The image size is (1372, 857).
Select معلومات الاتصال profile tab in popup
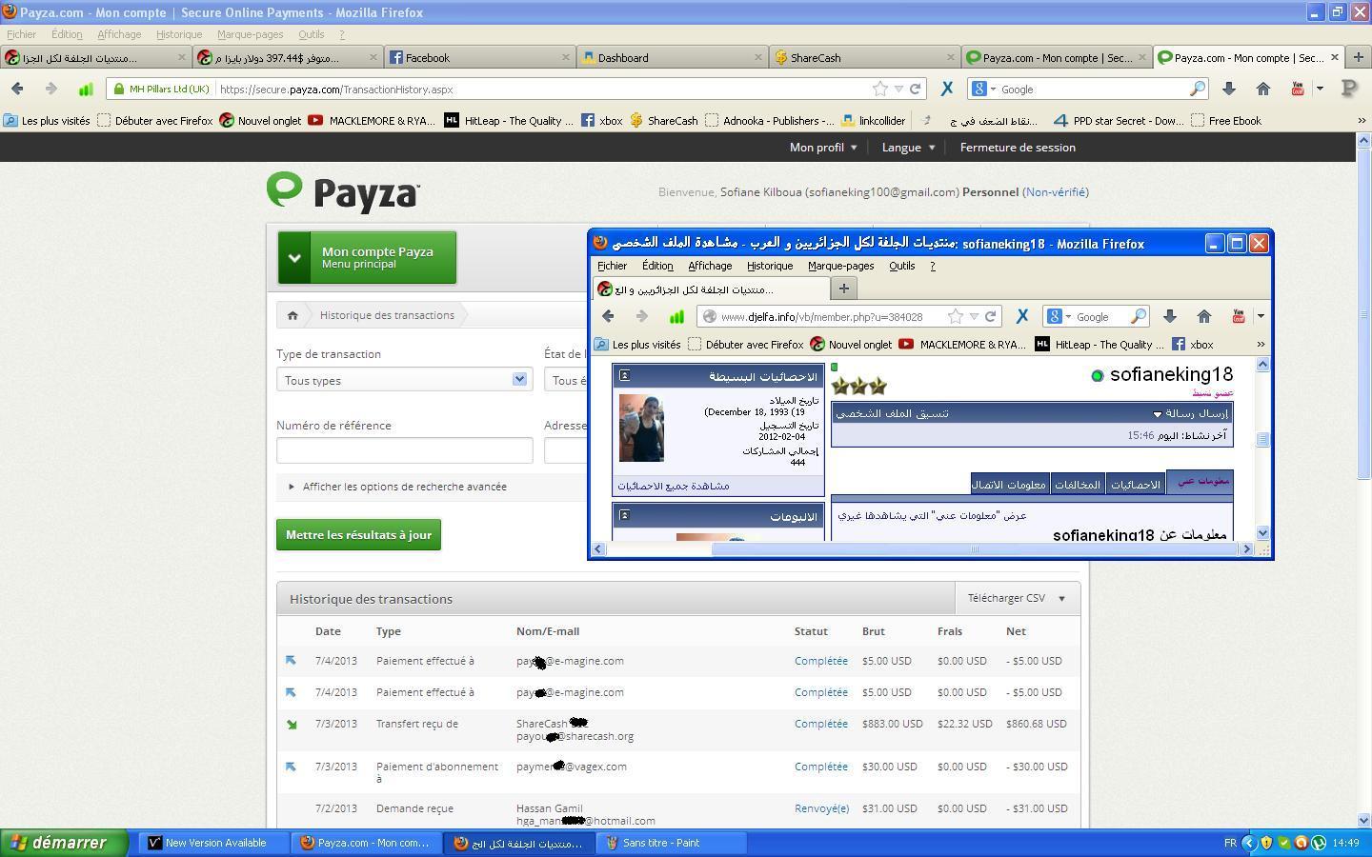(1009, 484)
